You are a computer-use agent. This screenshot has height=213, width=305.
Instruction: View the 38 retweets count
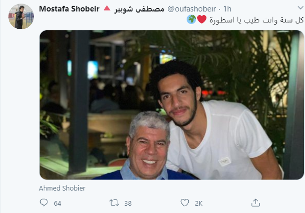pos(128,203)
